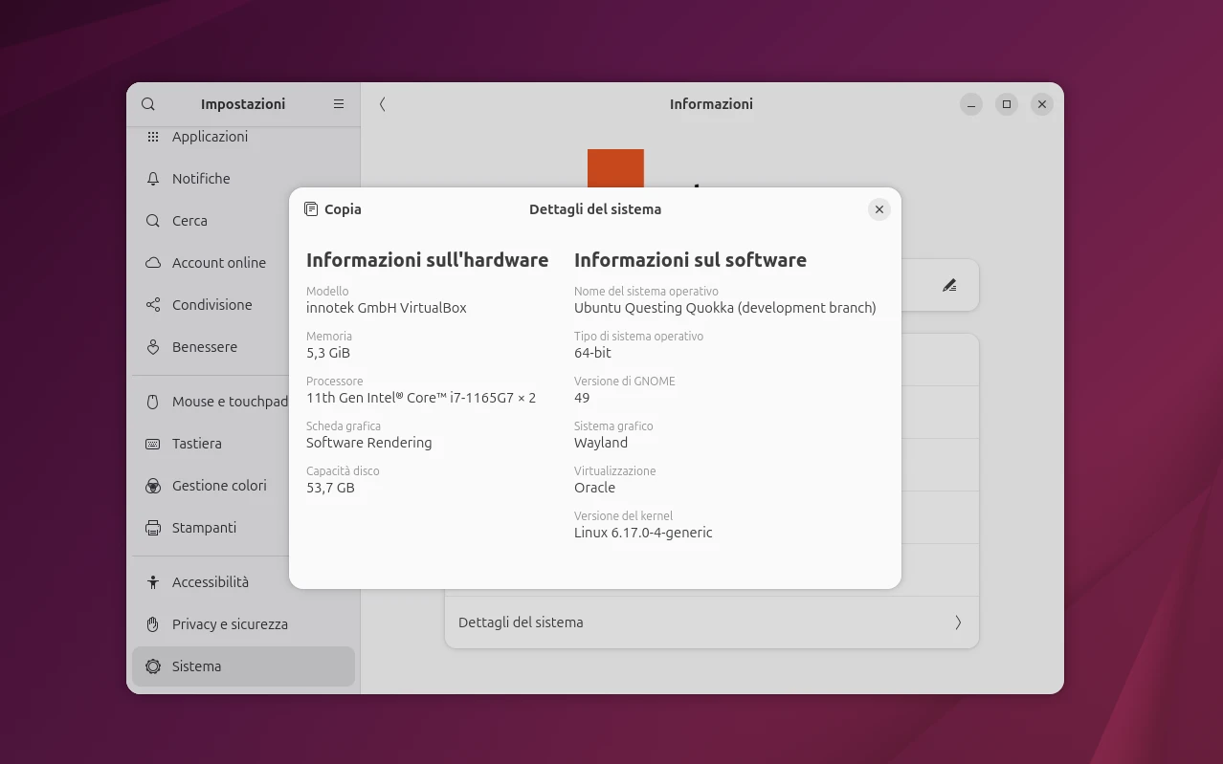Select the Notifiche bell icon
Viewport: 1223px width, 764px height.
(152, 179)
